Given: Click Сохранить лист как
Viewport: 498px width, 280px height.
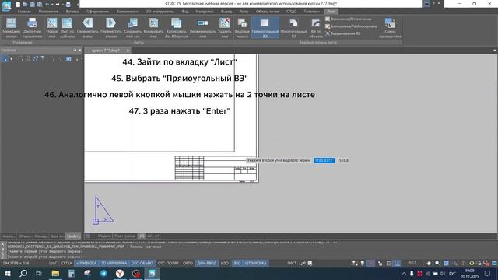Looking at the screenshot, I should coord(132,28).
